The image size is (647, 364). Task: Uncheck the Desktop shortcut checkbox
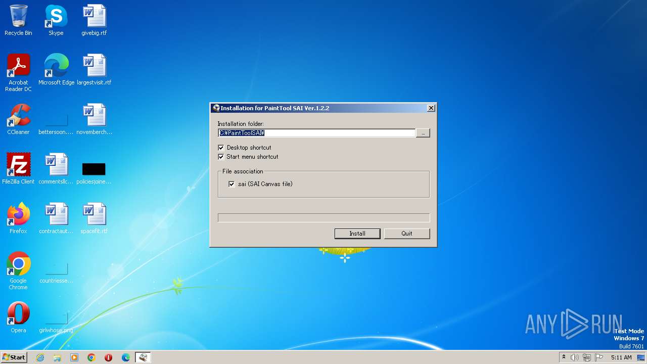point(221,148)
